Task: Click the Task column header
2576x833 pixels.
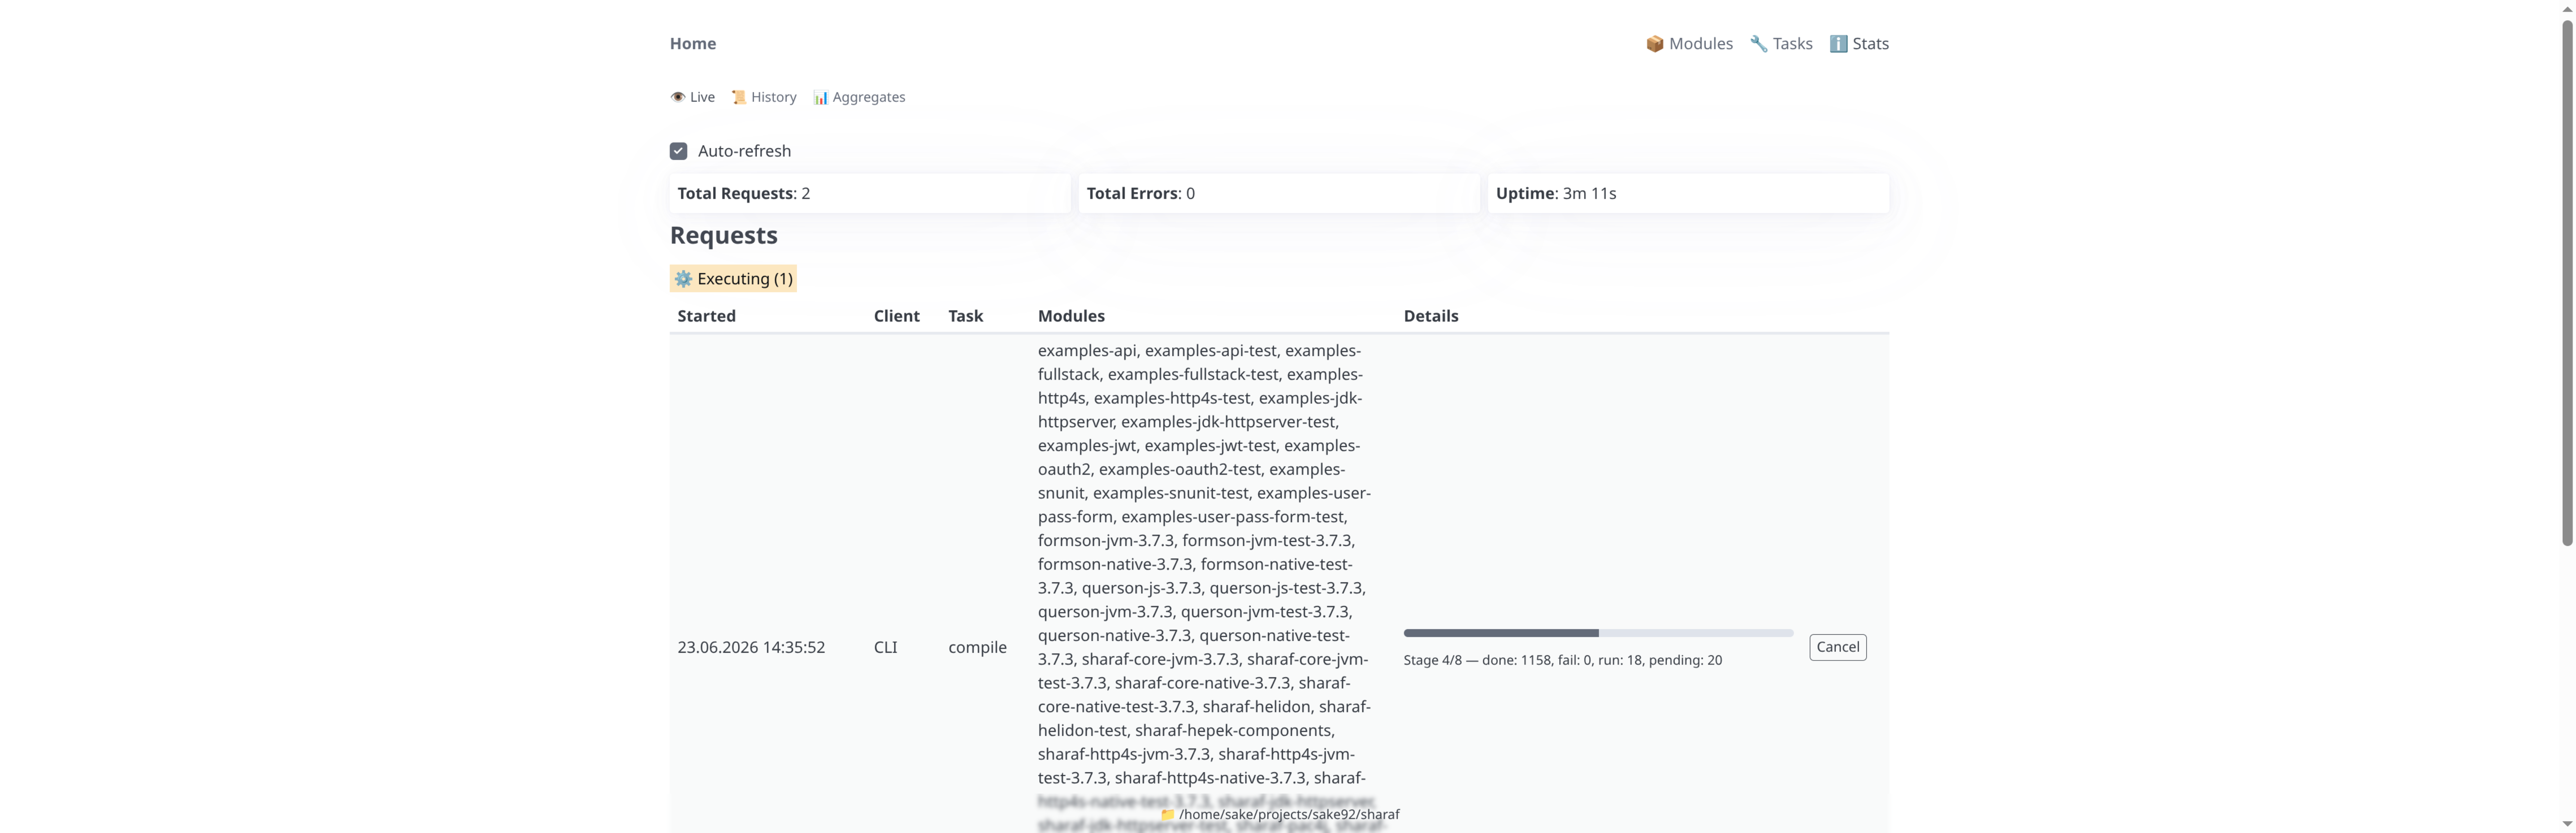Action: pyautogui.click(x=966, y=316)
